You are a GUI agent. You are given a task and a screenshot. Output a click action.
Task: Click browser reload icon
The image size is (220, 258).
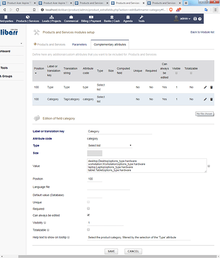coord(18,10)
